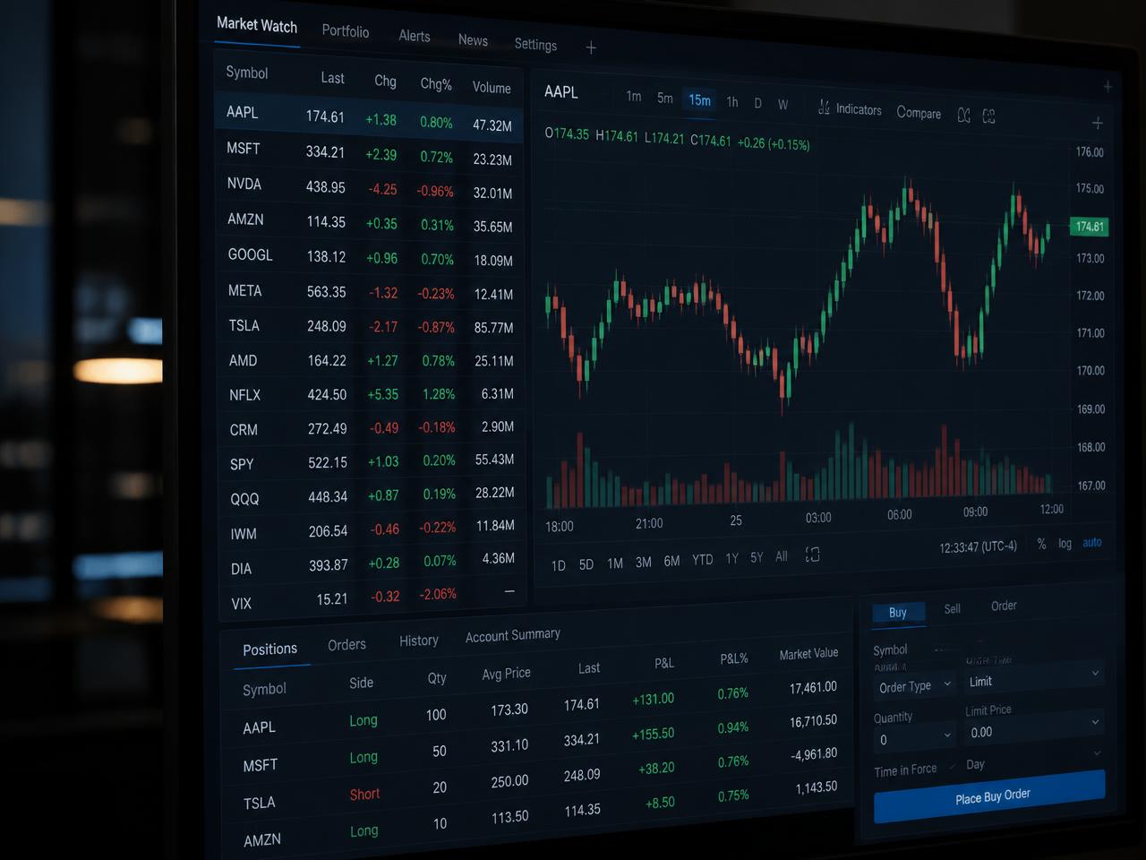
Task: Open the History tab
Action: click(418, 641)
